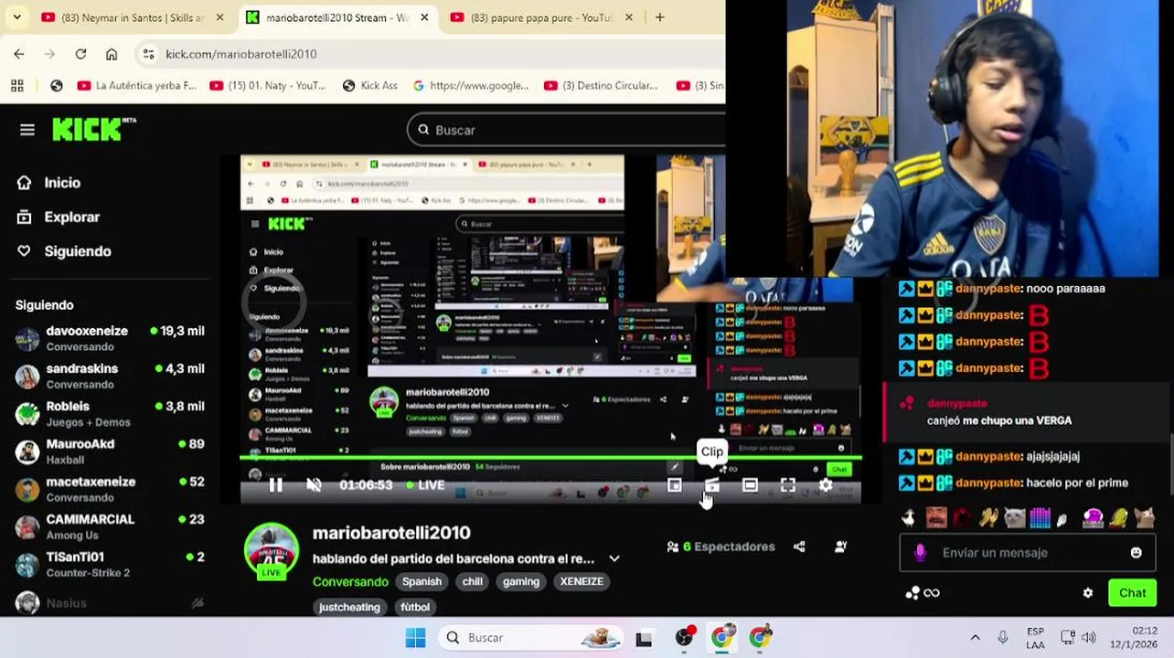Open followed channel Robleis
The width and height of the screenshot is (1174, 658).
pyautogui.click(x=110, y=413)
